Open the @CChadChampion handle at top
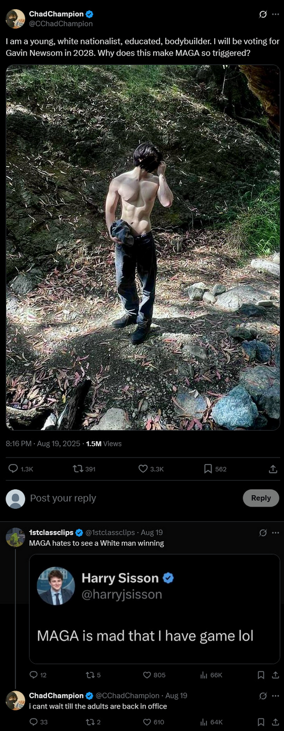 (x=61, y=23)
